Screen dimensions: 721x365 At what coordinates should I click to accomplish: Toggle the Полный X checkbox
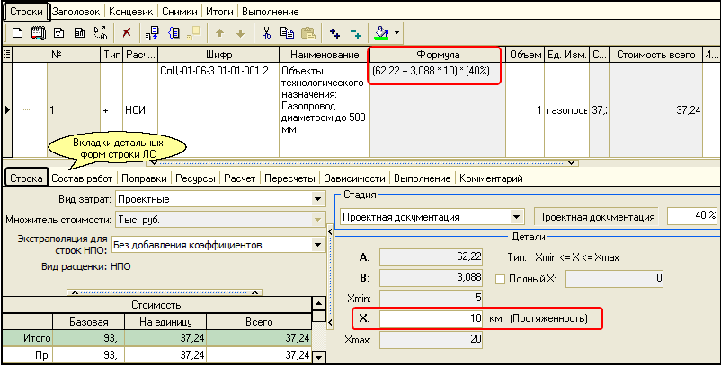tap(502, 279)
